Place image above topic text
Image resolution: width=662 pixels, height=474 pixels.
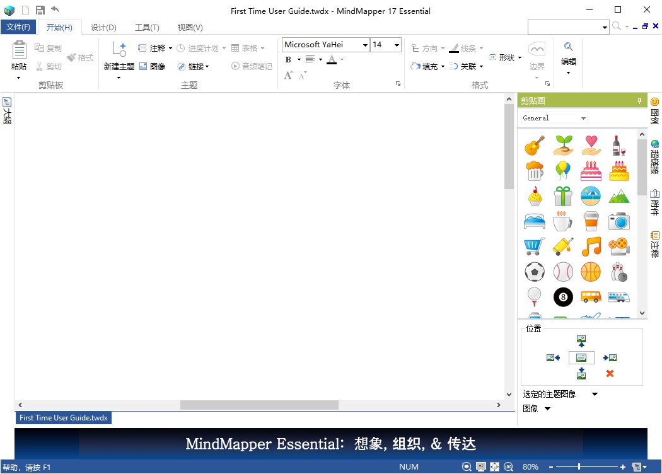[x=581, y=341]
